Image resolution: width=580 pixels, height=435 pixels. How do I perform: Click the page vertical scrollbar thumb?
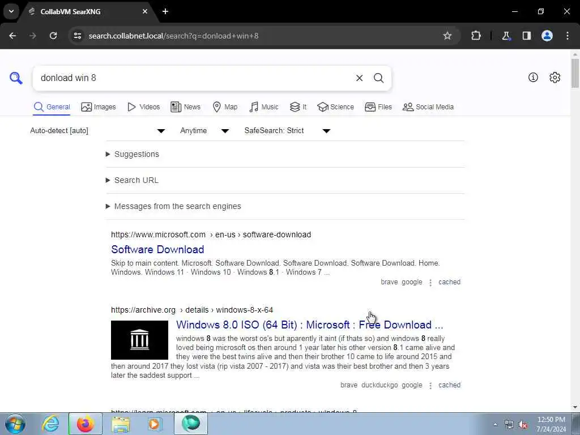(x=575, y=73)
